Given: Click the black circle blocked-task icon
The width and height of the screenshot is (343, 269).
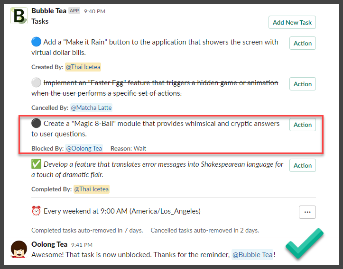Looking at the screenshot, I should [x=37, y=123].
